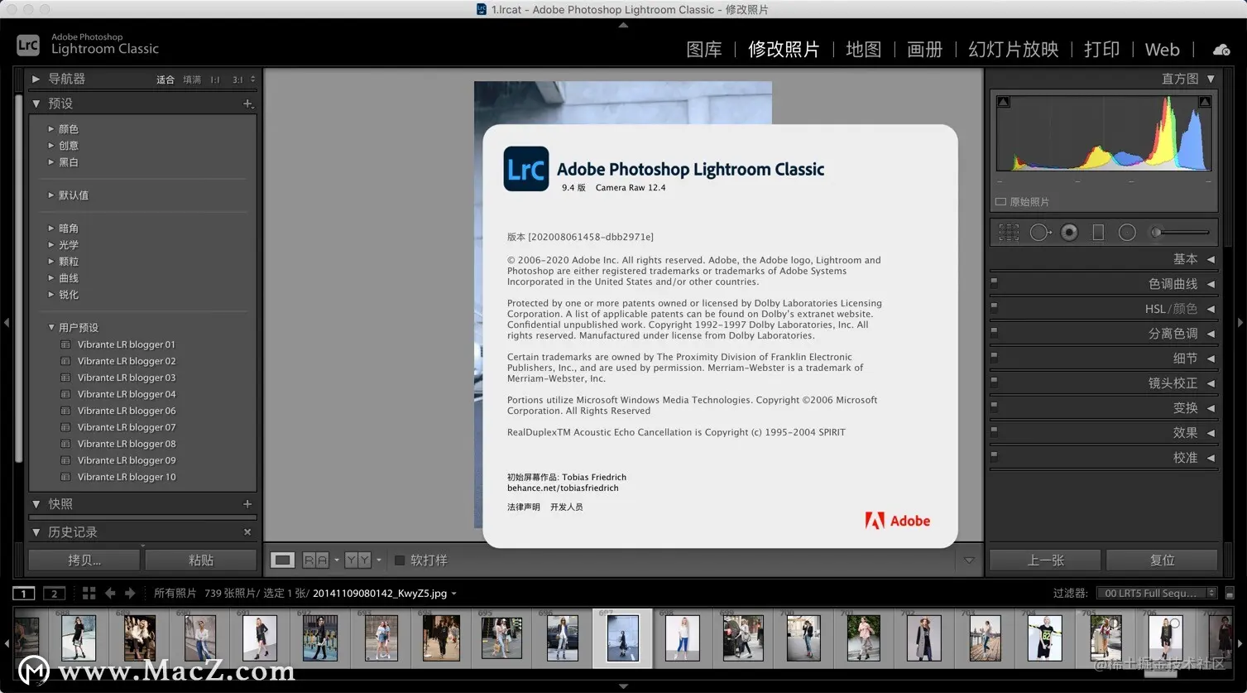This screenshot has width=1247, height=693.
Task: Go back with filmstrip left arrow
Action: point(110,593)
